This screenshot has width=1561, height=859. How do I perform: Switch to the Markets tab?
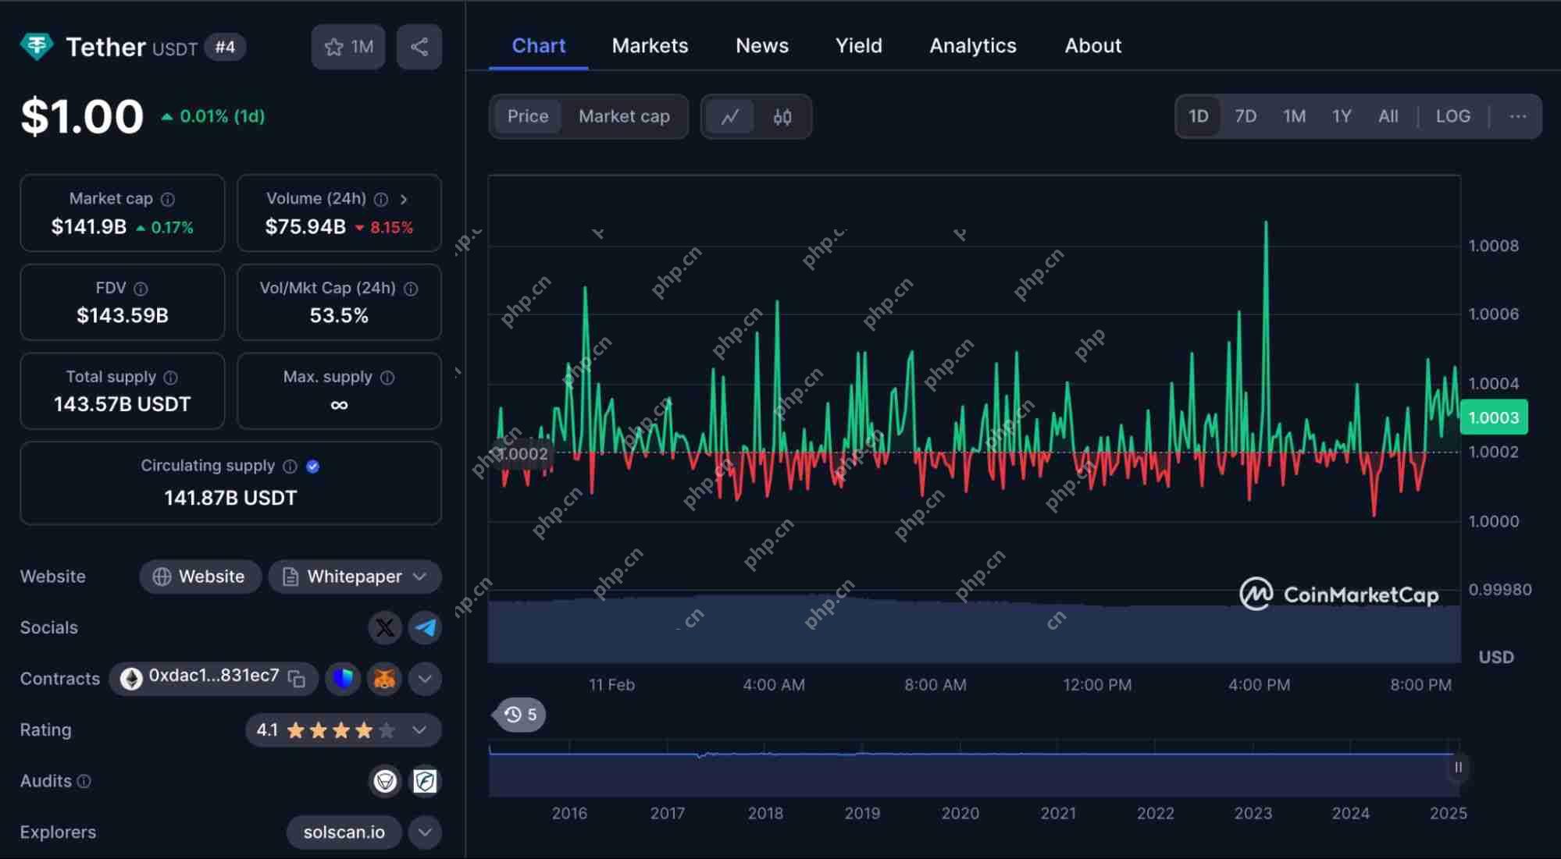pos(650,45)
